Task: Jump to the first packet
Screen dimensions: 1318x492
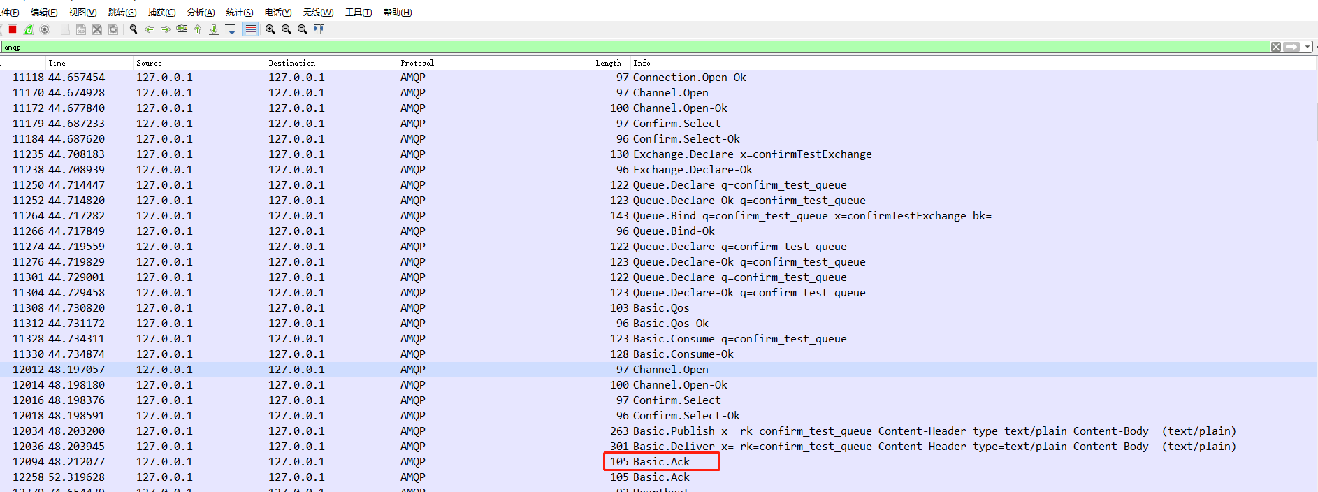Action: [x=198, y=29]
